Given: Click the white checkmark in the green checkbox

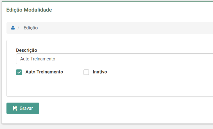Looking at the screenshot, I should click(x=19, y=73).
